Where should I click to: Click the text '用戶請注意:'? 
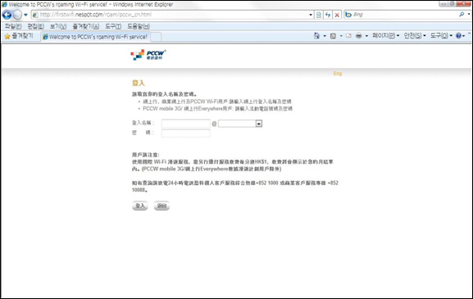coord(146,155)
